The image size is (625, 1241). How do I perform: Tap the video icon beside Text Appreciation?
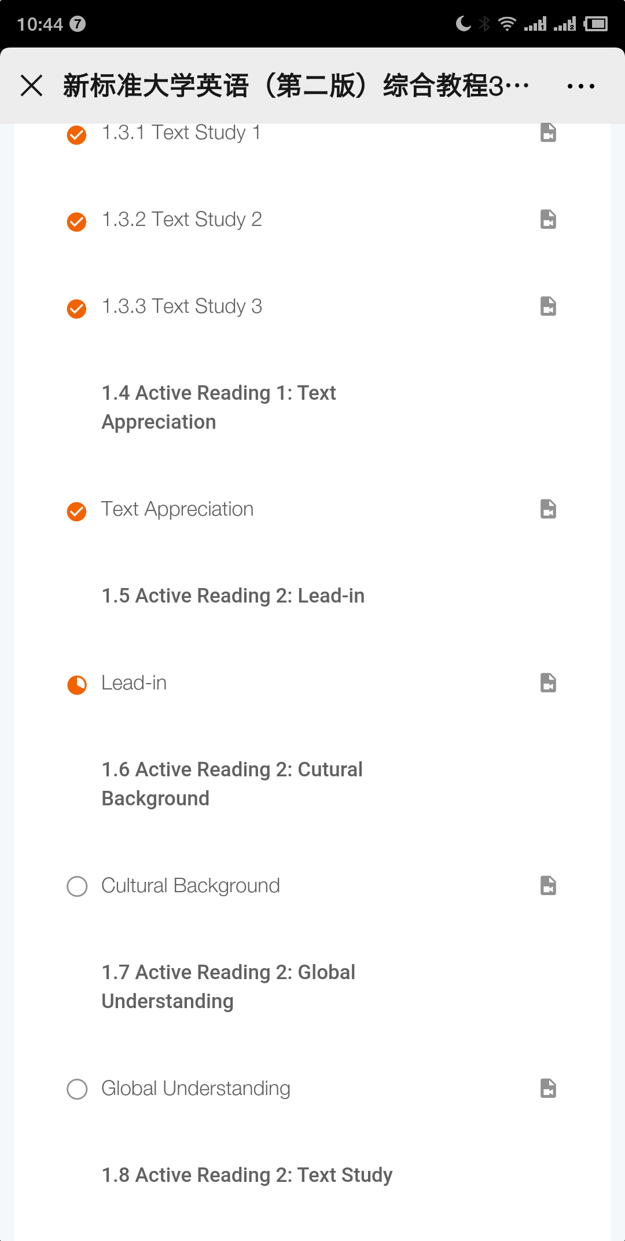548,509
